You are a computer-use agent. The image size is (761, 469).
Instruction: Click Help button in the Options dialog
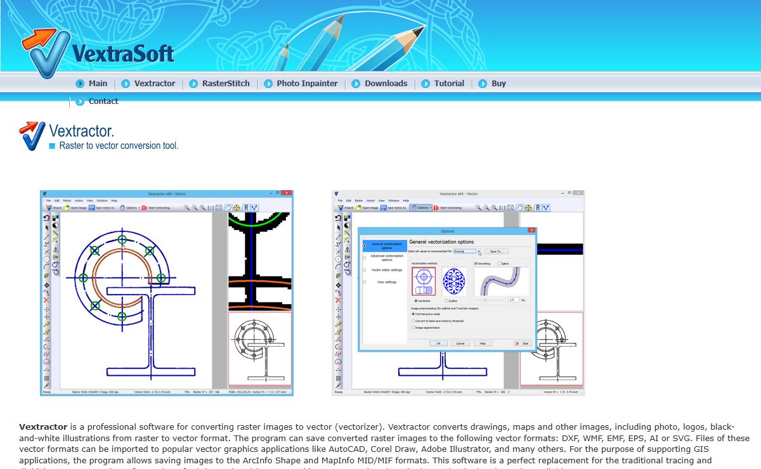pyautogui.click(x=483, y=344)
